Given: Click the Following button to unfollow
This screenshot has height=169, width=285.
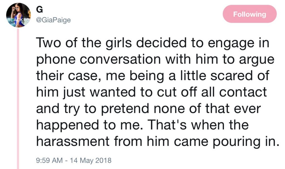Looking at the screenshot, I should pos(250,14).
